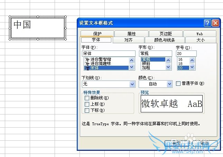The image size is (223, 157).
Task: Click the help question mark button
Action: click(x=207, y=23)
